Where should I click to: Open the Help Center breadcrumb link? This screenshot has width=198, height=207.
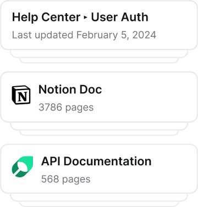[46, 17]
